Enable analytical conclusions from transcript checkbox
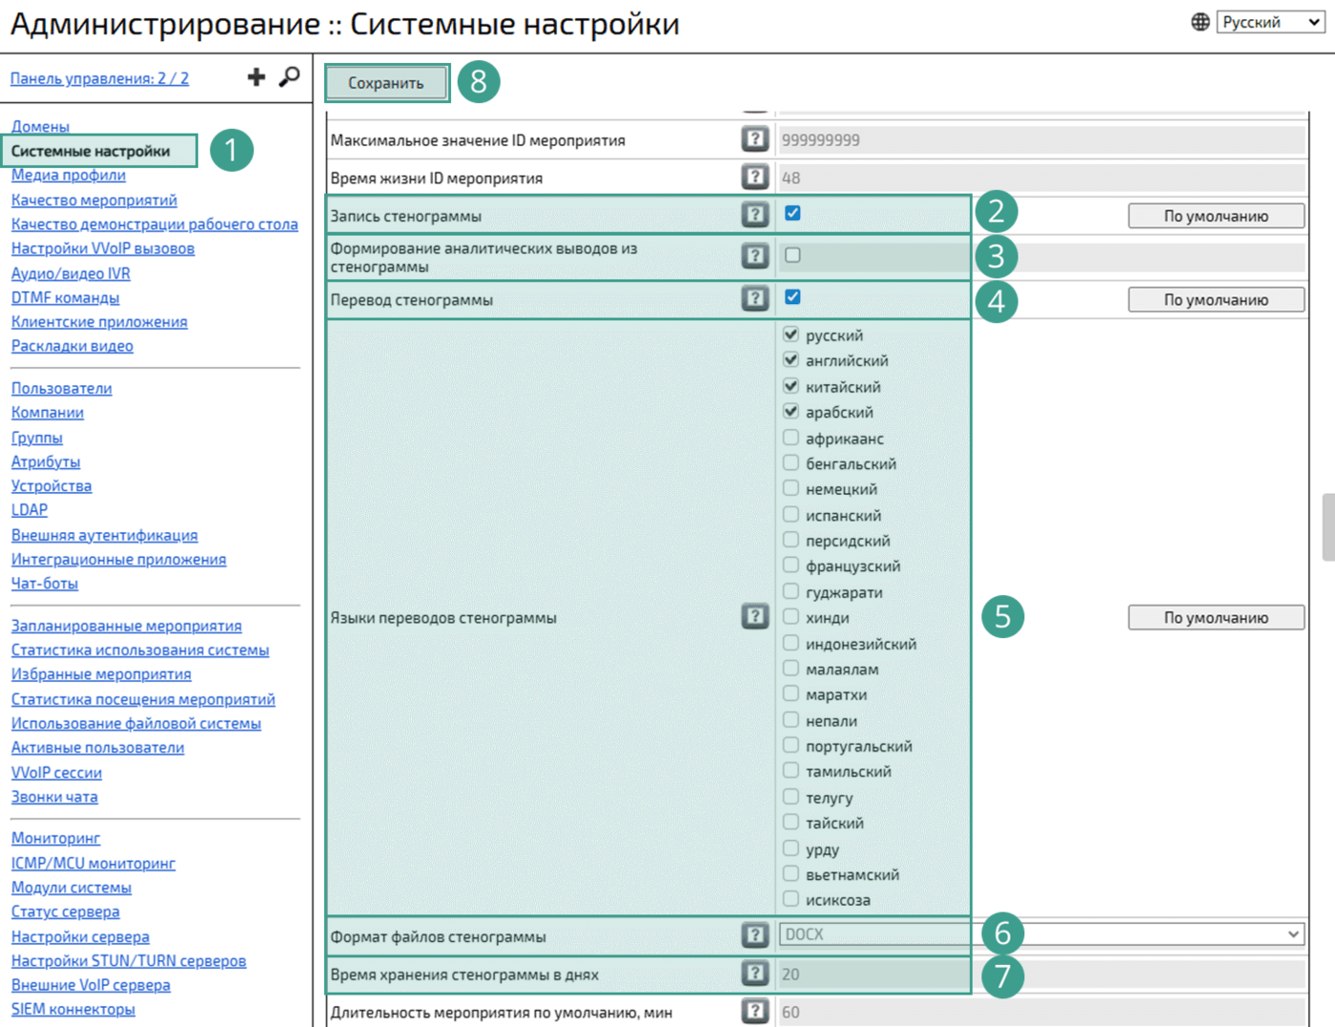This screenshot has height=1027, width=1335. tap(792, 256)
